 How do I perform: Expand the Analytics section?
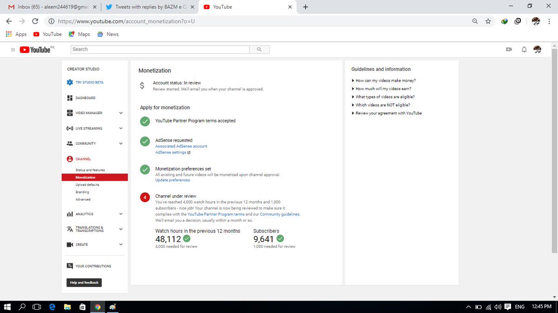(121, 214)
